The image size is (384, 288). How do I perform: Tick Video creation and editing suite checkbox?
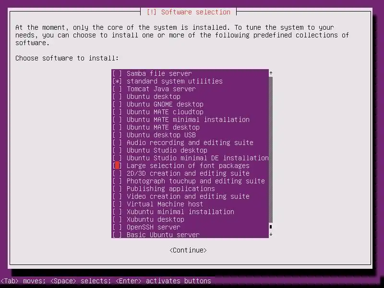click(x=117, y=196)
